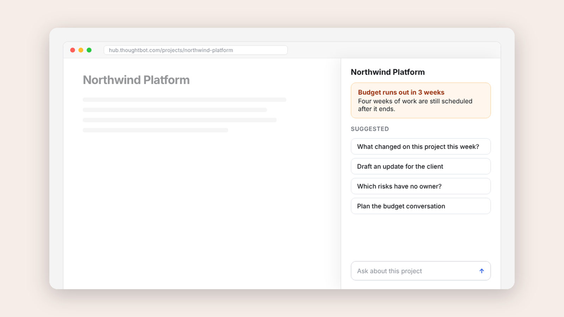This screenshot has width=564, height=317.
Task: Click the gray "Northwind Platform" page heading
Action: click(136, 80)
